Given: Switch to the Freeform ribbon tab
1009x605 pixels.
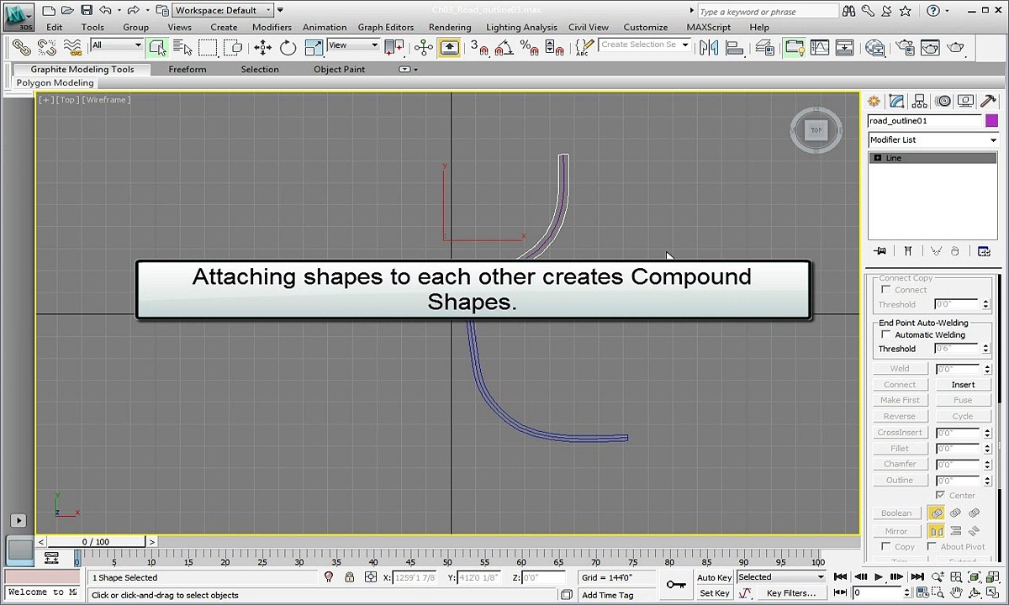Looking at the screenshot, I should click(x=188, y=69).
